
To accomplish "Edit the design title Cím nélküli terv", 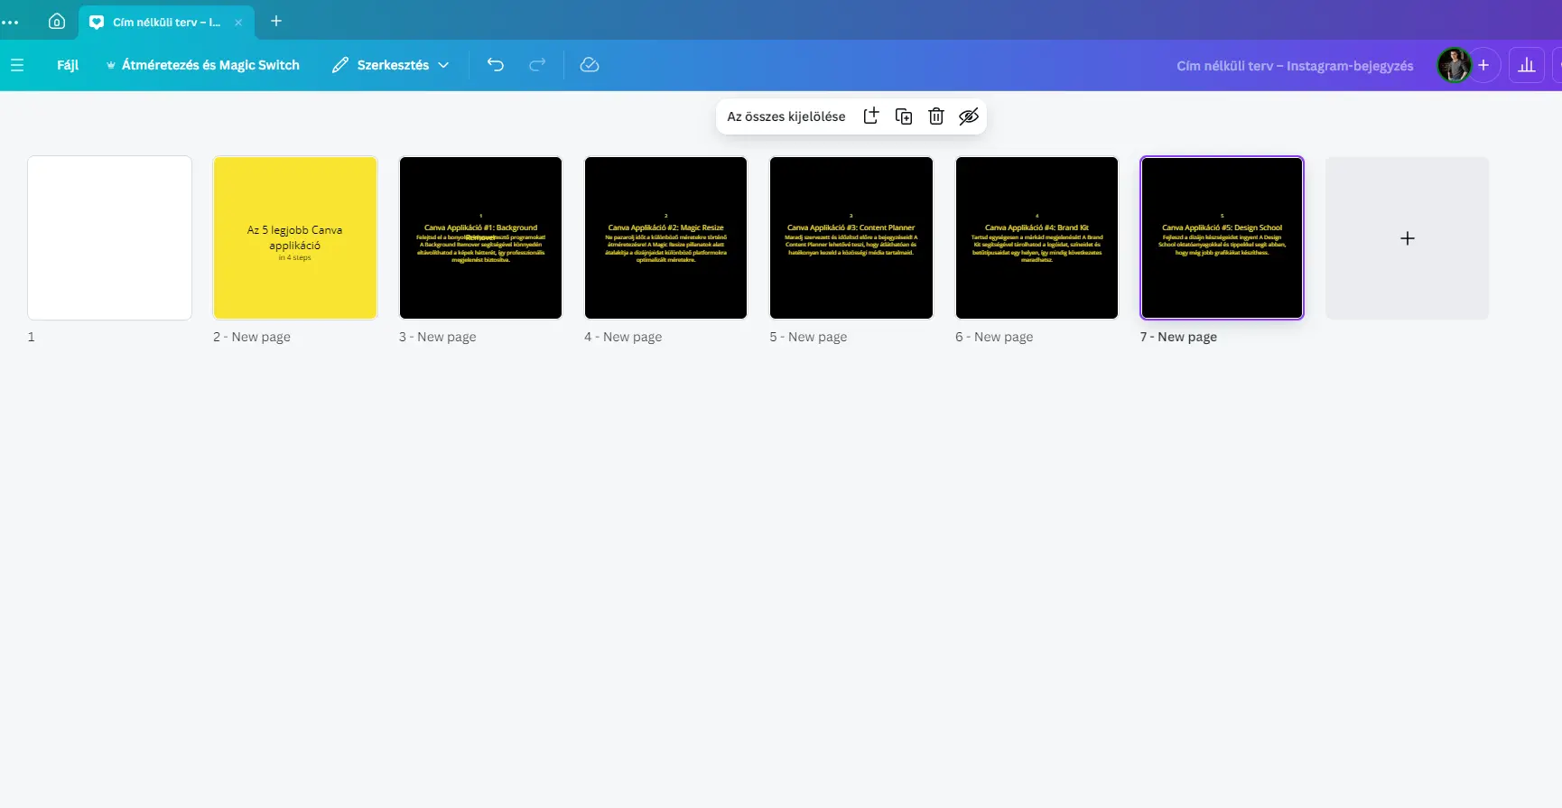I will coord(1295,66).
